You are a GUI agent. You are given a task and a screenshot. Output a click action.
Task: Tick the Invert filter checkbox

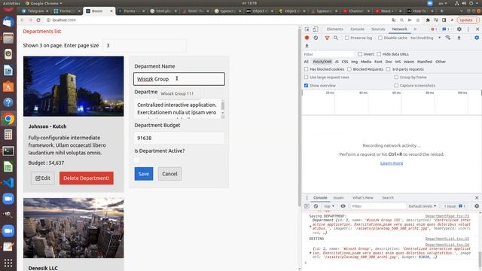pos(360,54)
